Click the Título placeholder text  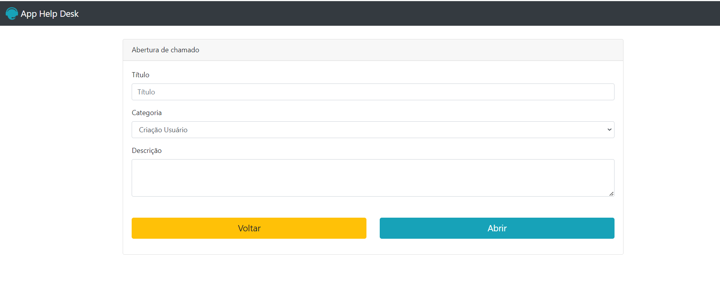[x=146, y=92]
